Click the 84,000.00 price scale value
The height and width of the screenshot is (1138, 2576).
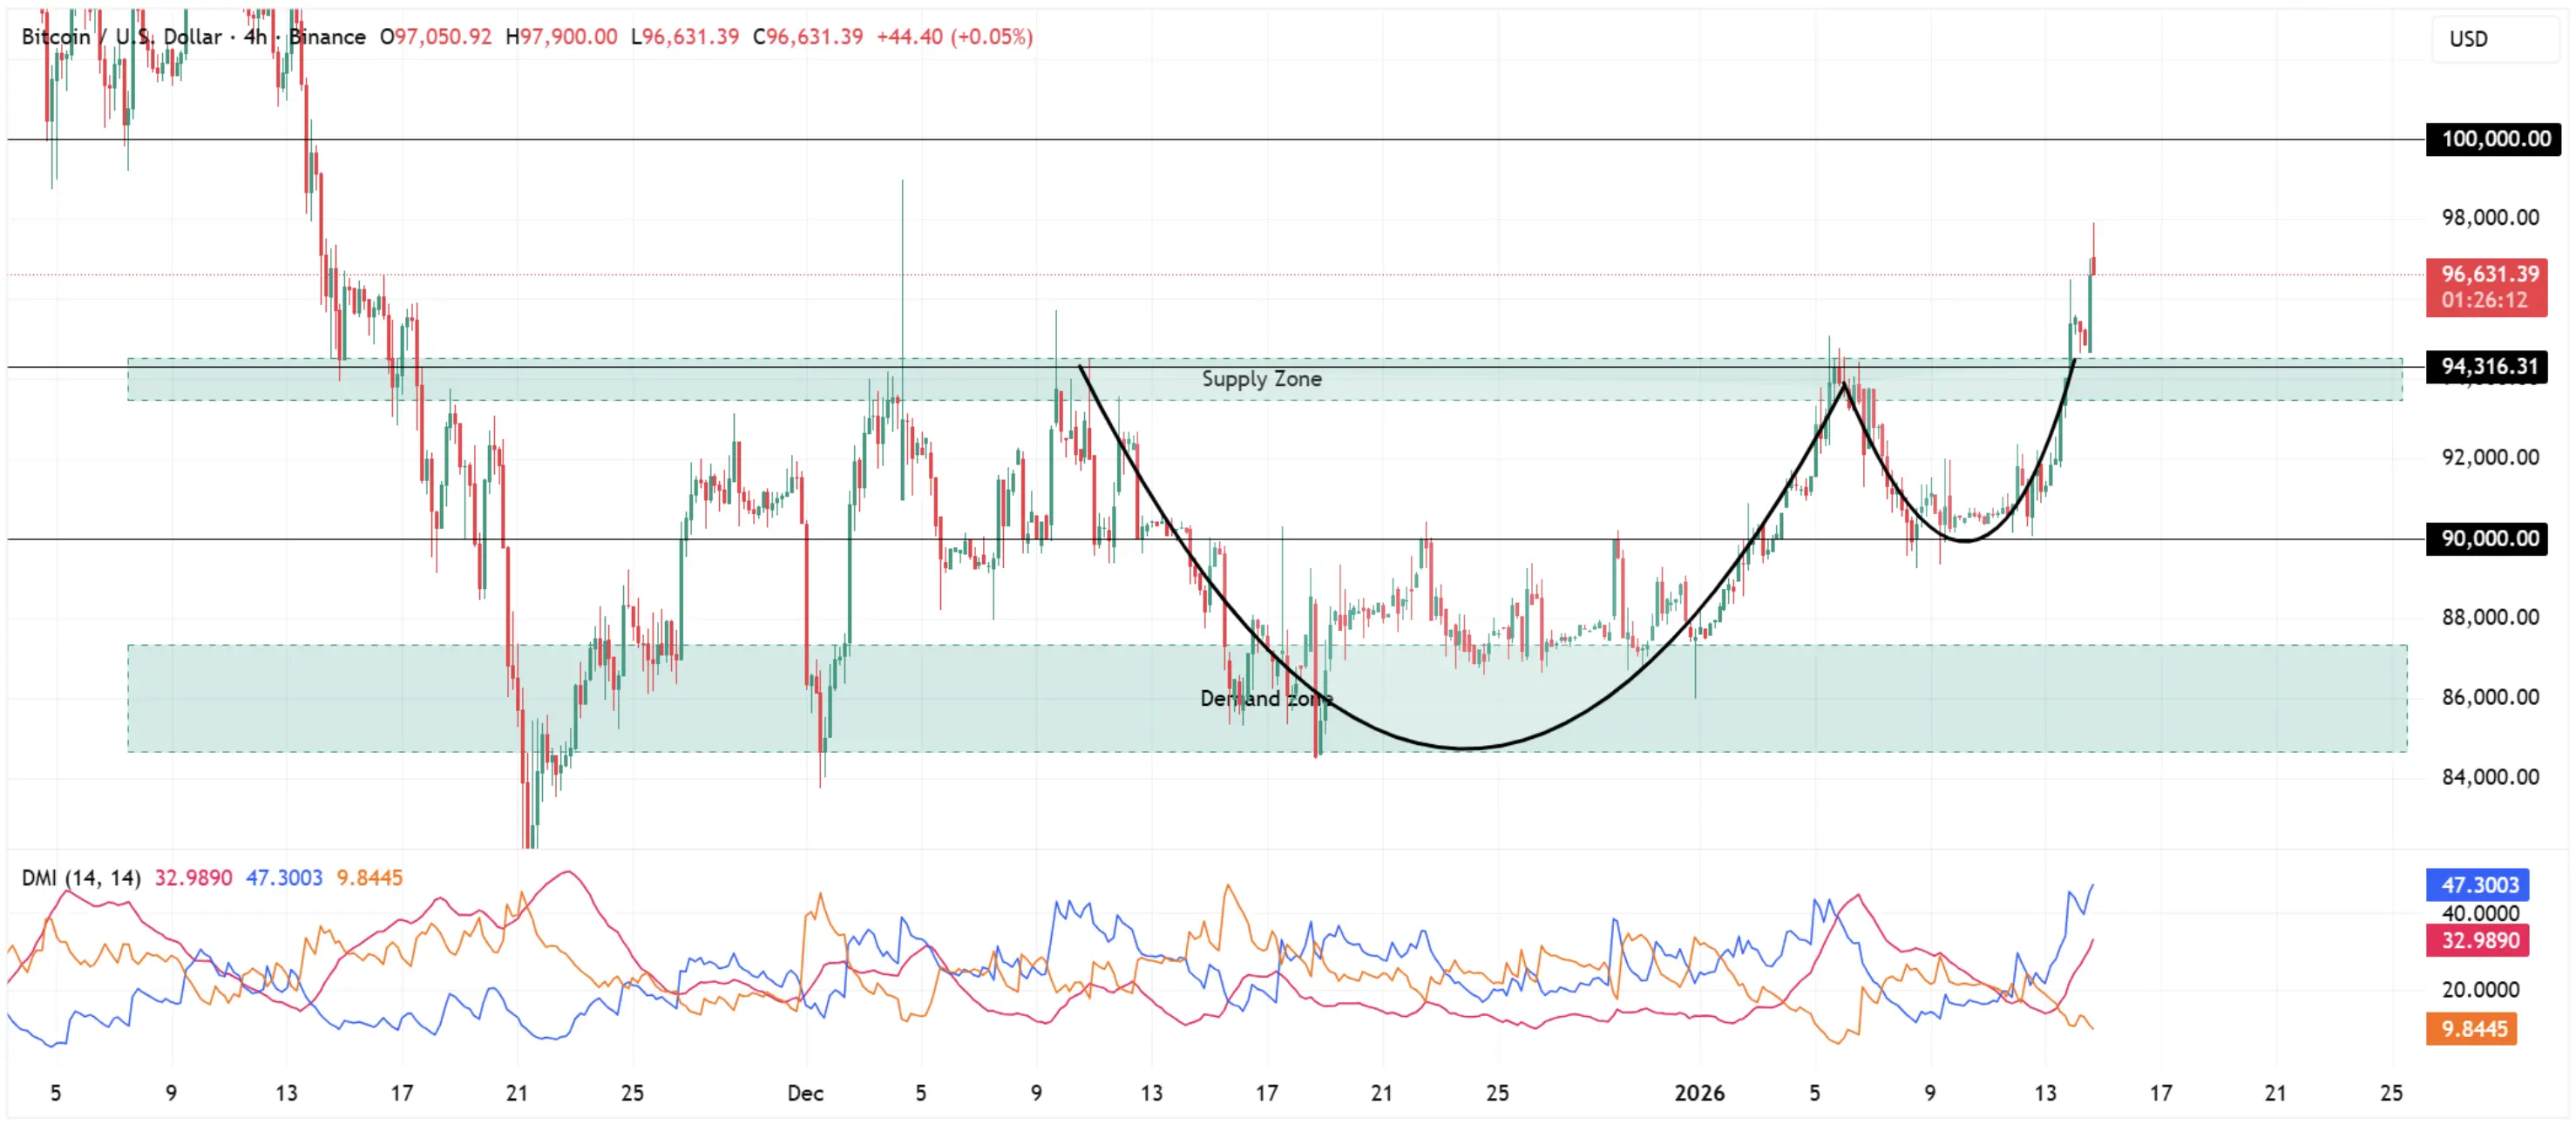click(x=2489, y=777)
